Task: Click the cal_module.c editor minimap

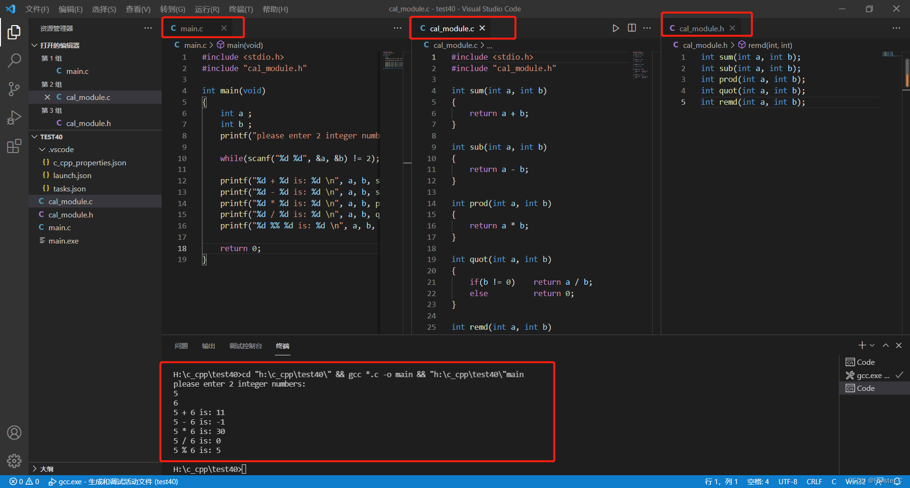Action: [x=641, y=65]
